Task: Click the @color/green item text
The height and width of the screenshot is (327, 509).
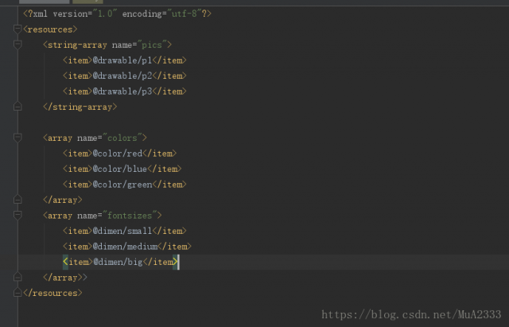Action: [x=125, y=185]
